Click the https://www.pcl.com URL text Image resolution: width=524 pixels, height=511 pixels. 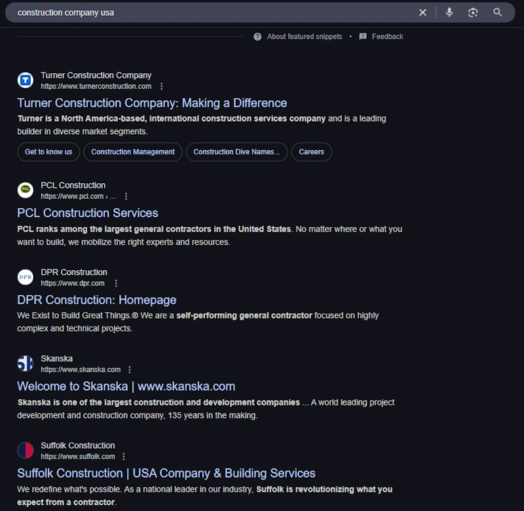[72, 196]
